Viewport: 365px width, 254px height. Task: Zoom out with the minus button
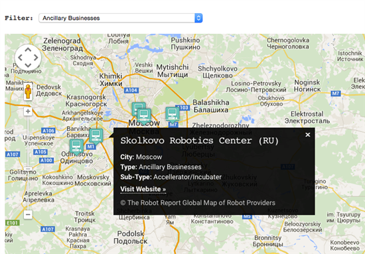[28, 214]
